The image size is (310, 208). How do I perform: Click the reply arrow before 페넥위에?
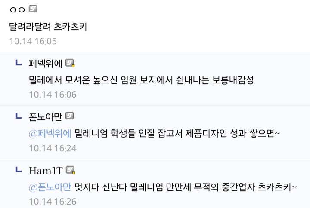pos(19,63)
